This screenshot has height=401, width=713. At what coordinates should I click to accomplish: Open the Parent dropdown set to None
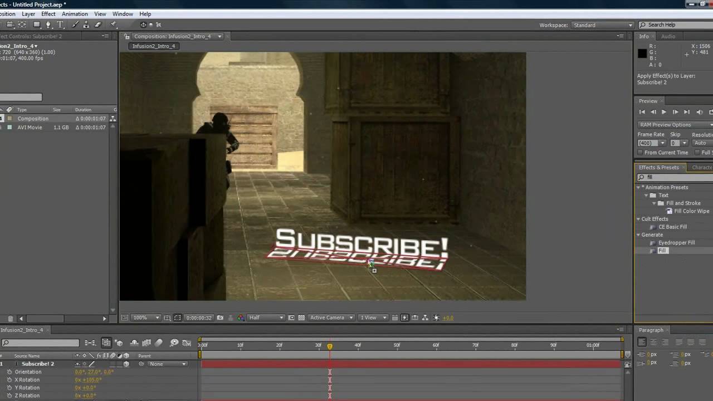(x=168, y=364)
